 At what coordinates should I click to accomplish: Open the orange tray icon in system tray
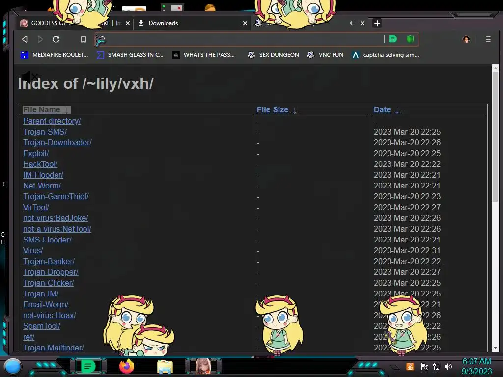(410, 366)
